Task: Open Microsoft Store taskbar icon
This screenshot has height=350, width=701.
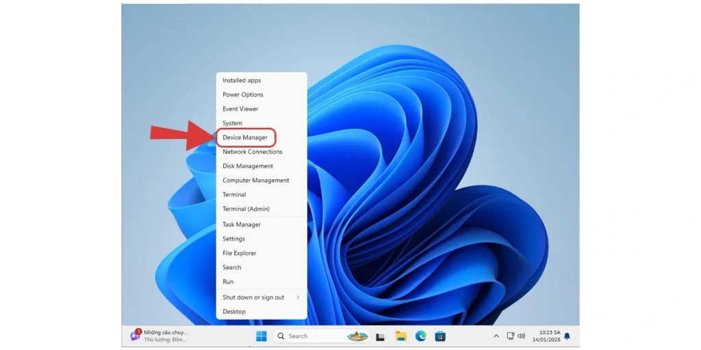Action: click(x=440, y=336)
